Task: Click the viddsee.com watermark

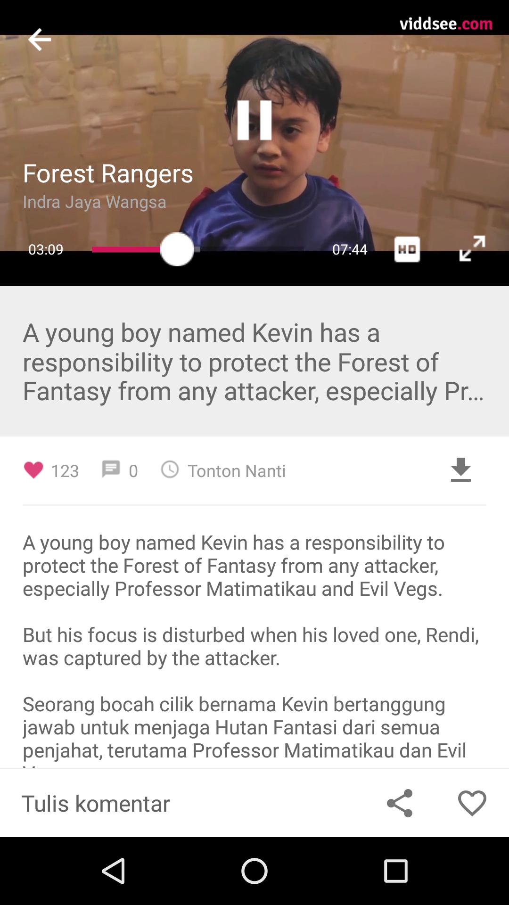Action: tap(446, 23)
